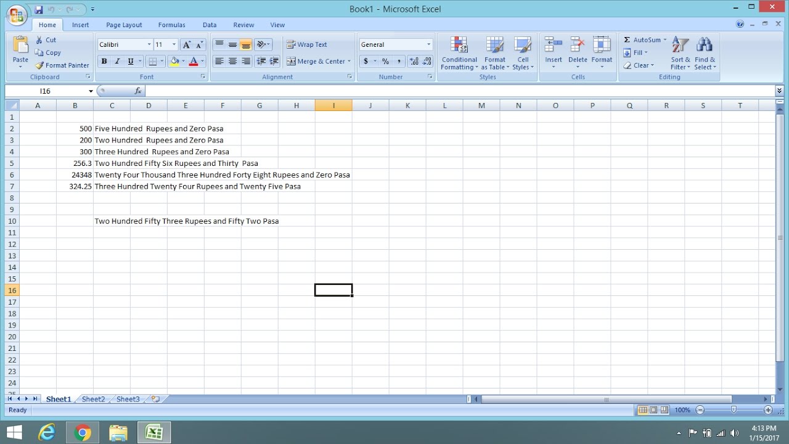
Task: Apply Accounting Number Format dollar icon
Action: click(366, 61)
